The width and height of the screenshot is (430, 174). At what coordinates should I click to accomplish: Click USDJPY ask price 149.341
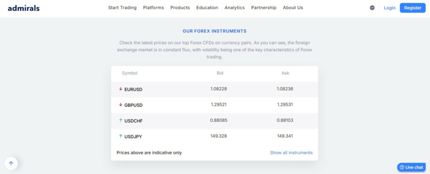click(x=285, y=136)
